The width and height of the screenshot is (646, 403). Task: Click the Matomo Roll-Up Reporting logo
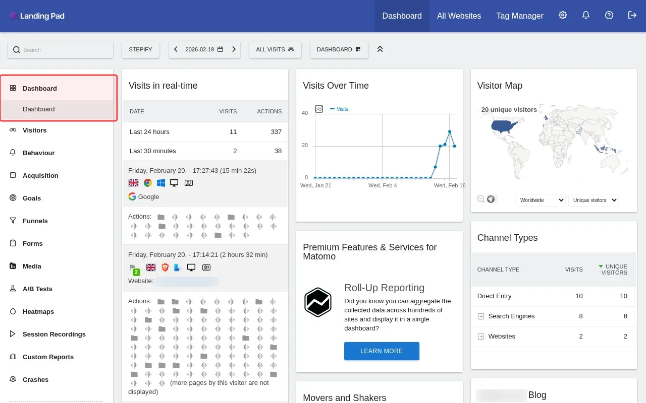318,302
